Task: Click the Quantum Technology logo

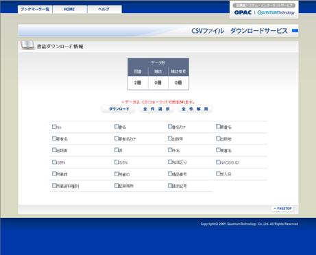Action: (276, 12)
